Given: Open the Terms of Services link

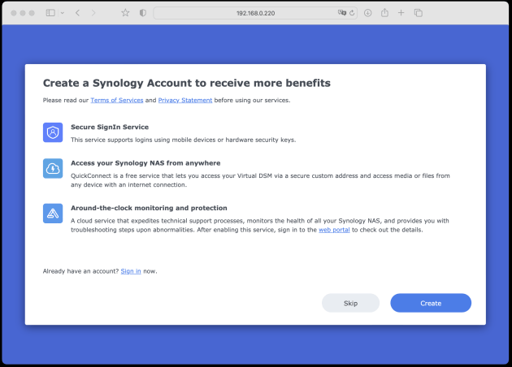Looking at the screenshot, I should (117, 100).
